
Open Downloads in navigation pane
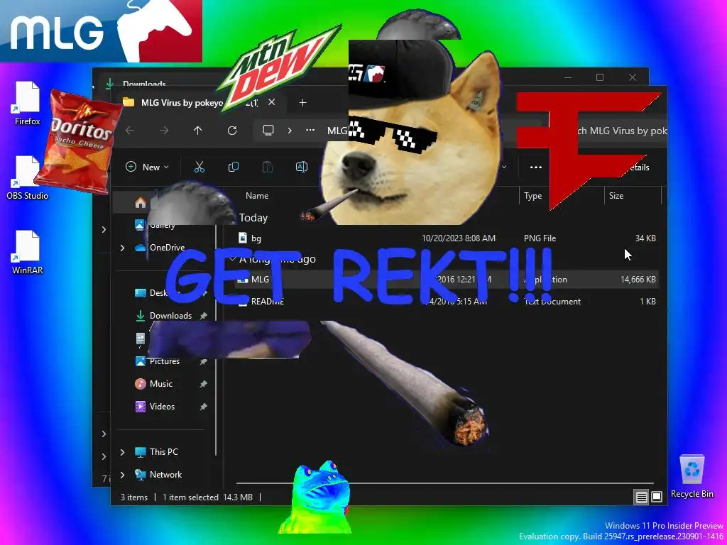pyautogui.click(x=170, y=316)
